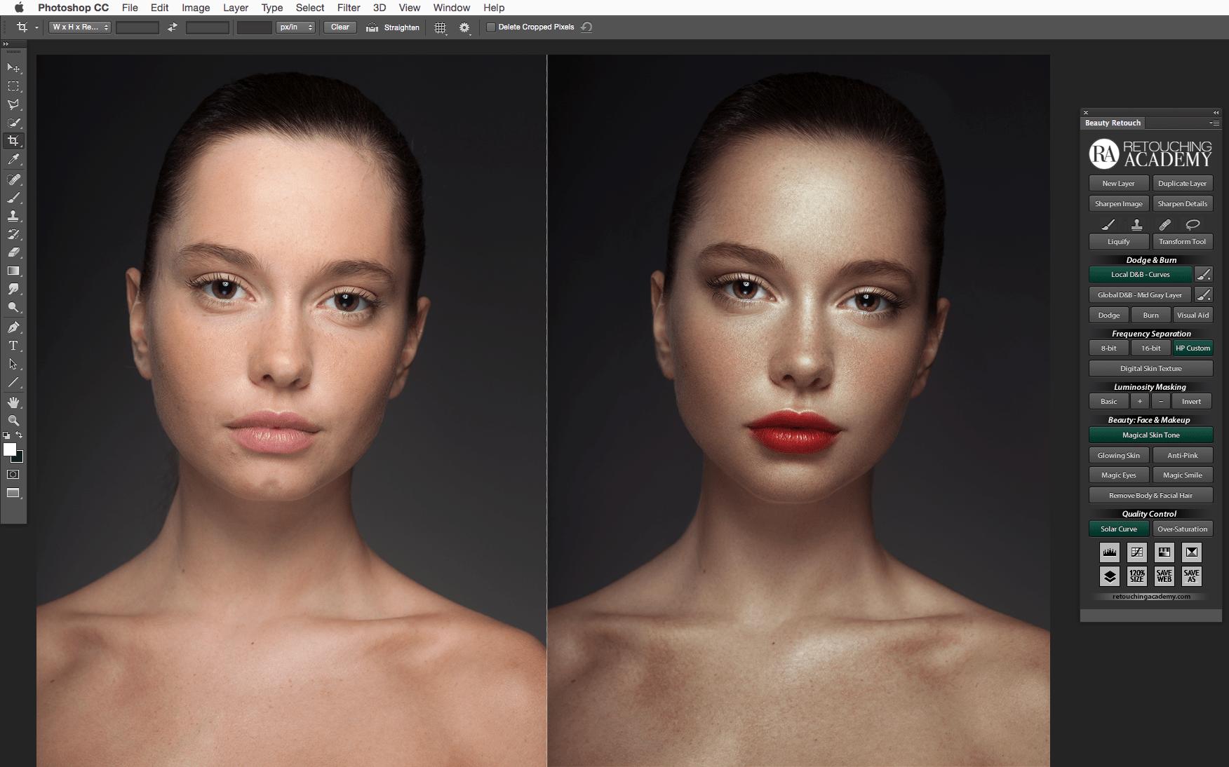1229x767 pixels.
Task: Activate the Hand tool in the toolbox
Action: [13, 402]
